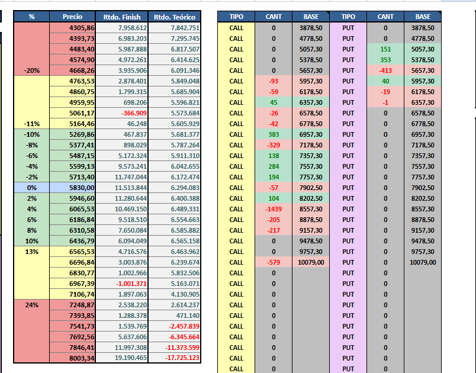476x373 pixels.
Task: Click Rtdo. Finish value 7.958.612
Action: point(122,28)
